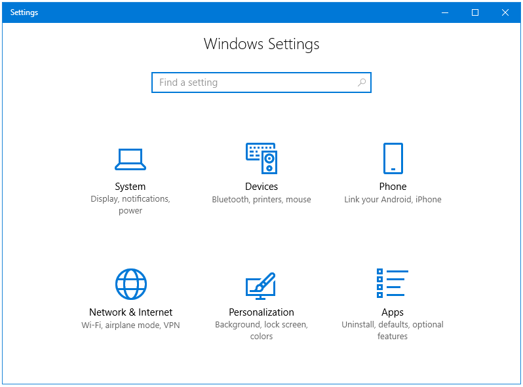Click 'Link your Android, iPhone' description
This screenshot has width=523, height=387.
pyautogui.click(x=393, y=199)
